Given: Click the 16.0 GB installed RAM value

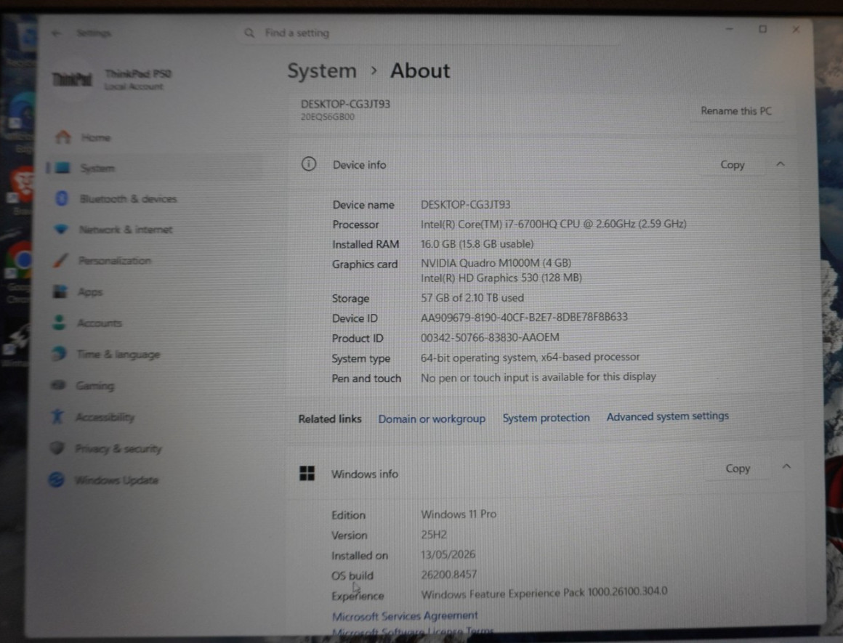Looking at the screenshot, I should pos(477,243).
